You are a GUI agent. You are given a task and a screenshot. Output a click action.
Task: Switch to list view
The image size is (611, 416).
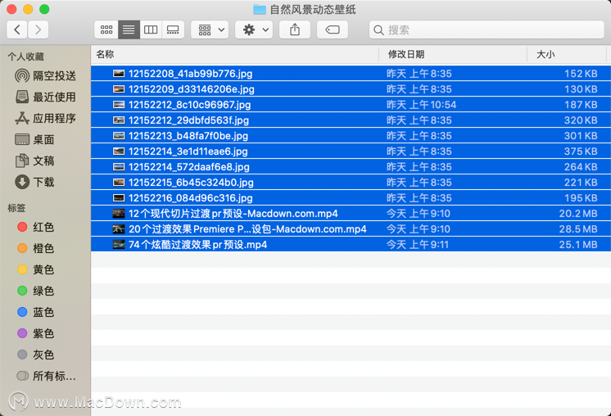coord(129,29)
